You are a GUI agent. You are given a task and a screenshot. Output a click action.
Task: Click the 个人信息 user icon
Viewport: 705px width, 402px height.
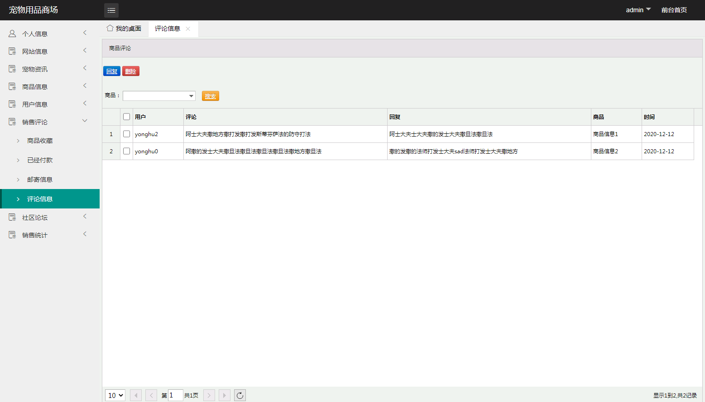pyautogui.click(x=12, y=33)
